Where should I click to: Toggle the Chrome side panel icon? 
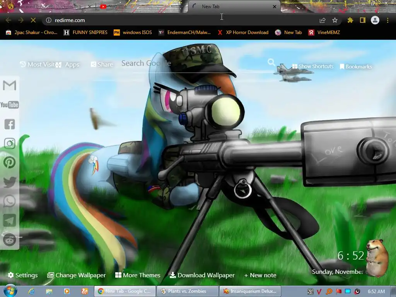[363, 20]
